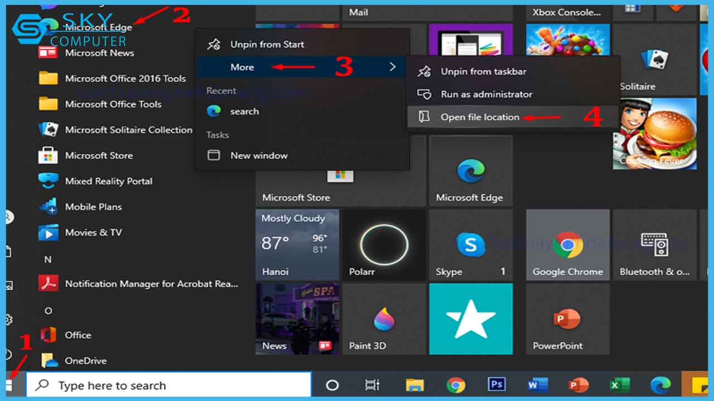Jump to letters via the N header
Image resolution: width=714 pixels, height=401 pixels.
pyautogui.click(x=48, y=259)
